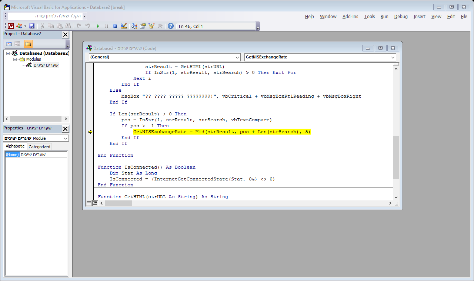Screen dimensions: 474x281
Task: Toggle Folders view in Project panel
Action: (28, 44)
